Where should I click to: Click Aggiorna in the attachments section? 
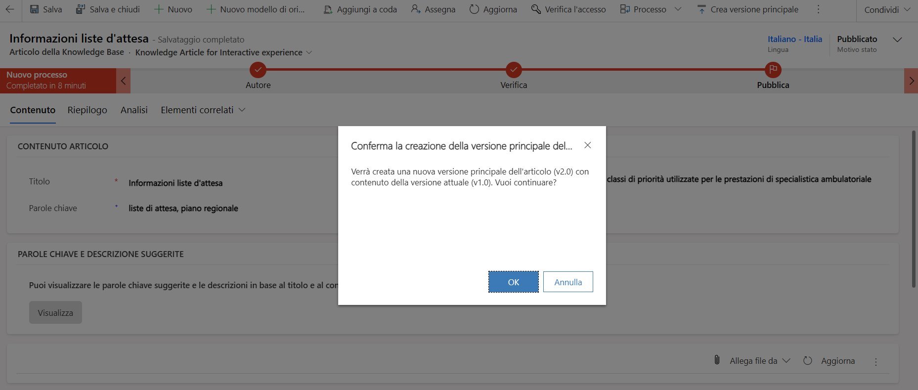[x=829, y=361]
